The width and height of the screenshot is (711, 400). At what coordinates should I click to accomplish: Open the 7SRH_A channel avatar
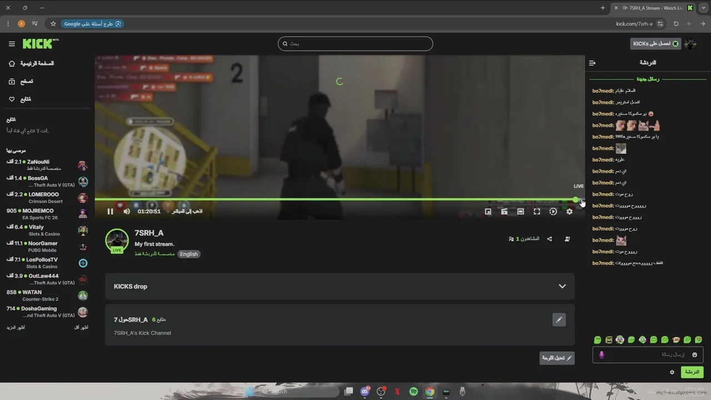[x=117, y=241]
